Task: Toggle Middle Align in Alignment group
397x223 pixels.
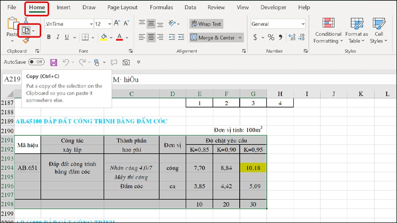Action: pos(151,23)
